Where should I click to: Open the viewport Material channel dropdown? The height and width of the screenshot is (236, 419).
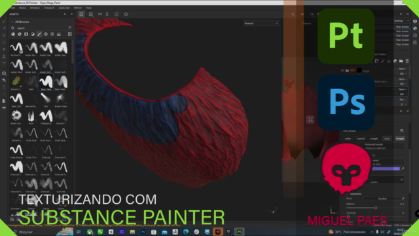coord(261,24)
